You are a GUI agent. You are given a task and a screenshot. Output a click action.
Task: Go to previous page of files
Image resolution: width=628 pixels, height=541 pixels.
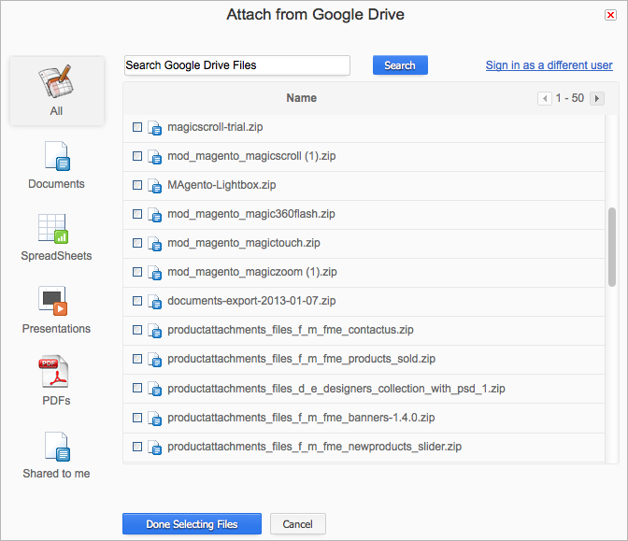point(544,98)
